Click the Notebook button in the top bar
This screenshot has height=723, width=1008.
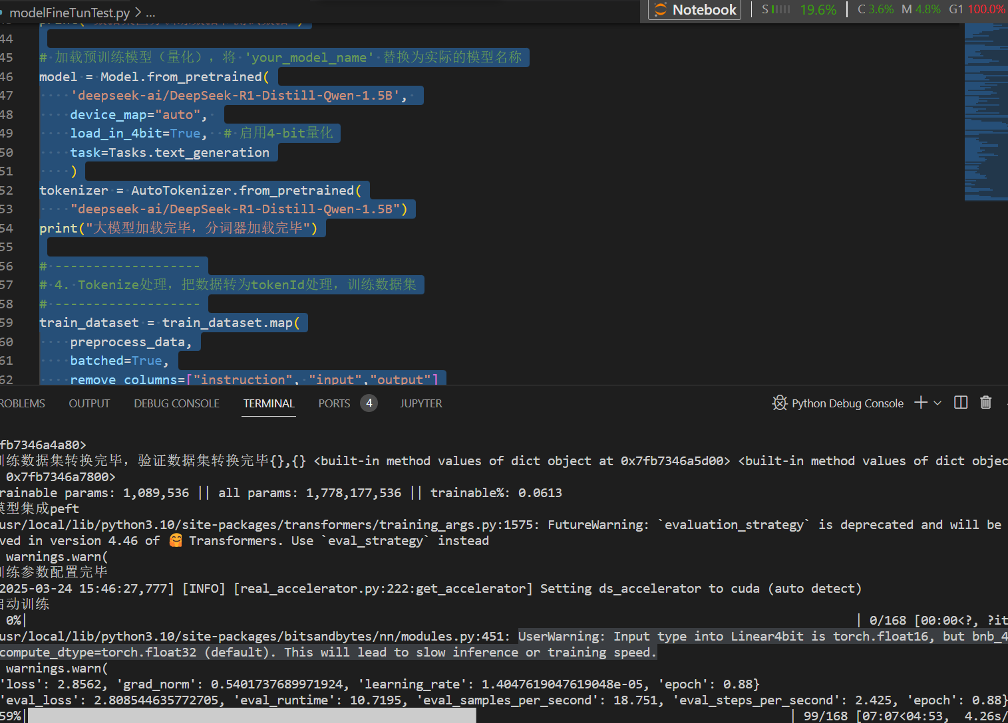point(695,10)
